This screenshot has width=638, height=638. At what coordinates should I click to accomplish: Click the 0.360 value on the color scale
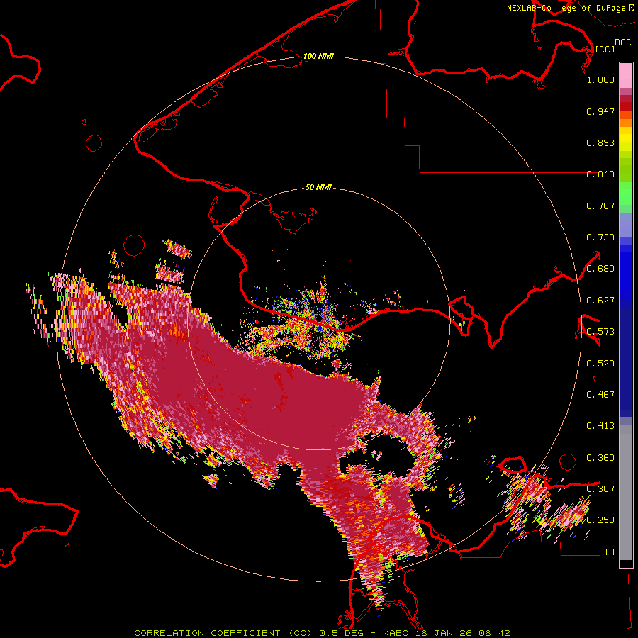600,458
